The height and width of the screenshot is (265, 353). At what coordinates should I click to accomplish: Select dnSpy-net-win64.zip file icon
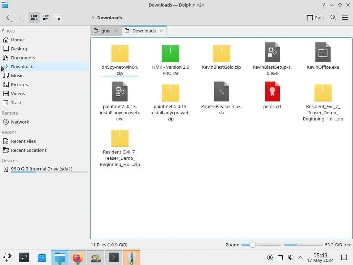click(x=120, y=53)
